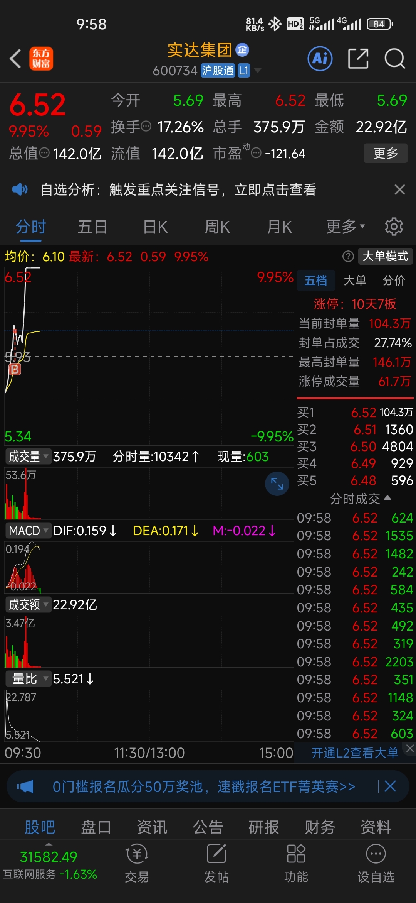Tap the speaker icon of 自选分析
Screen dimensions: 416x903
coord(20,189)
